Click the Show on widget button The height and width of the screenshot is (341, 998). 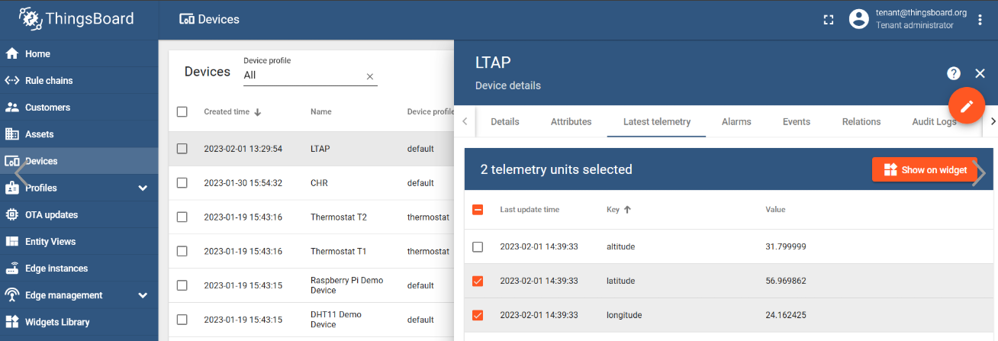click(x=924, y=170)
